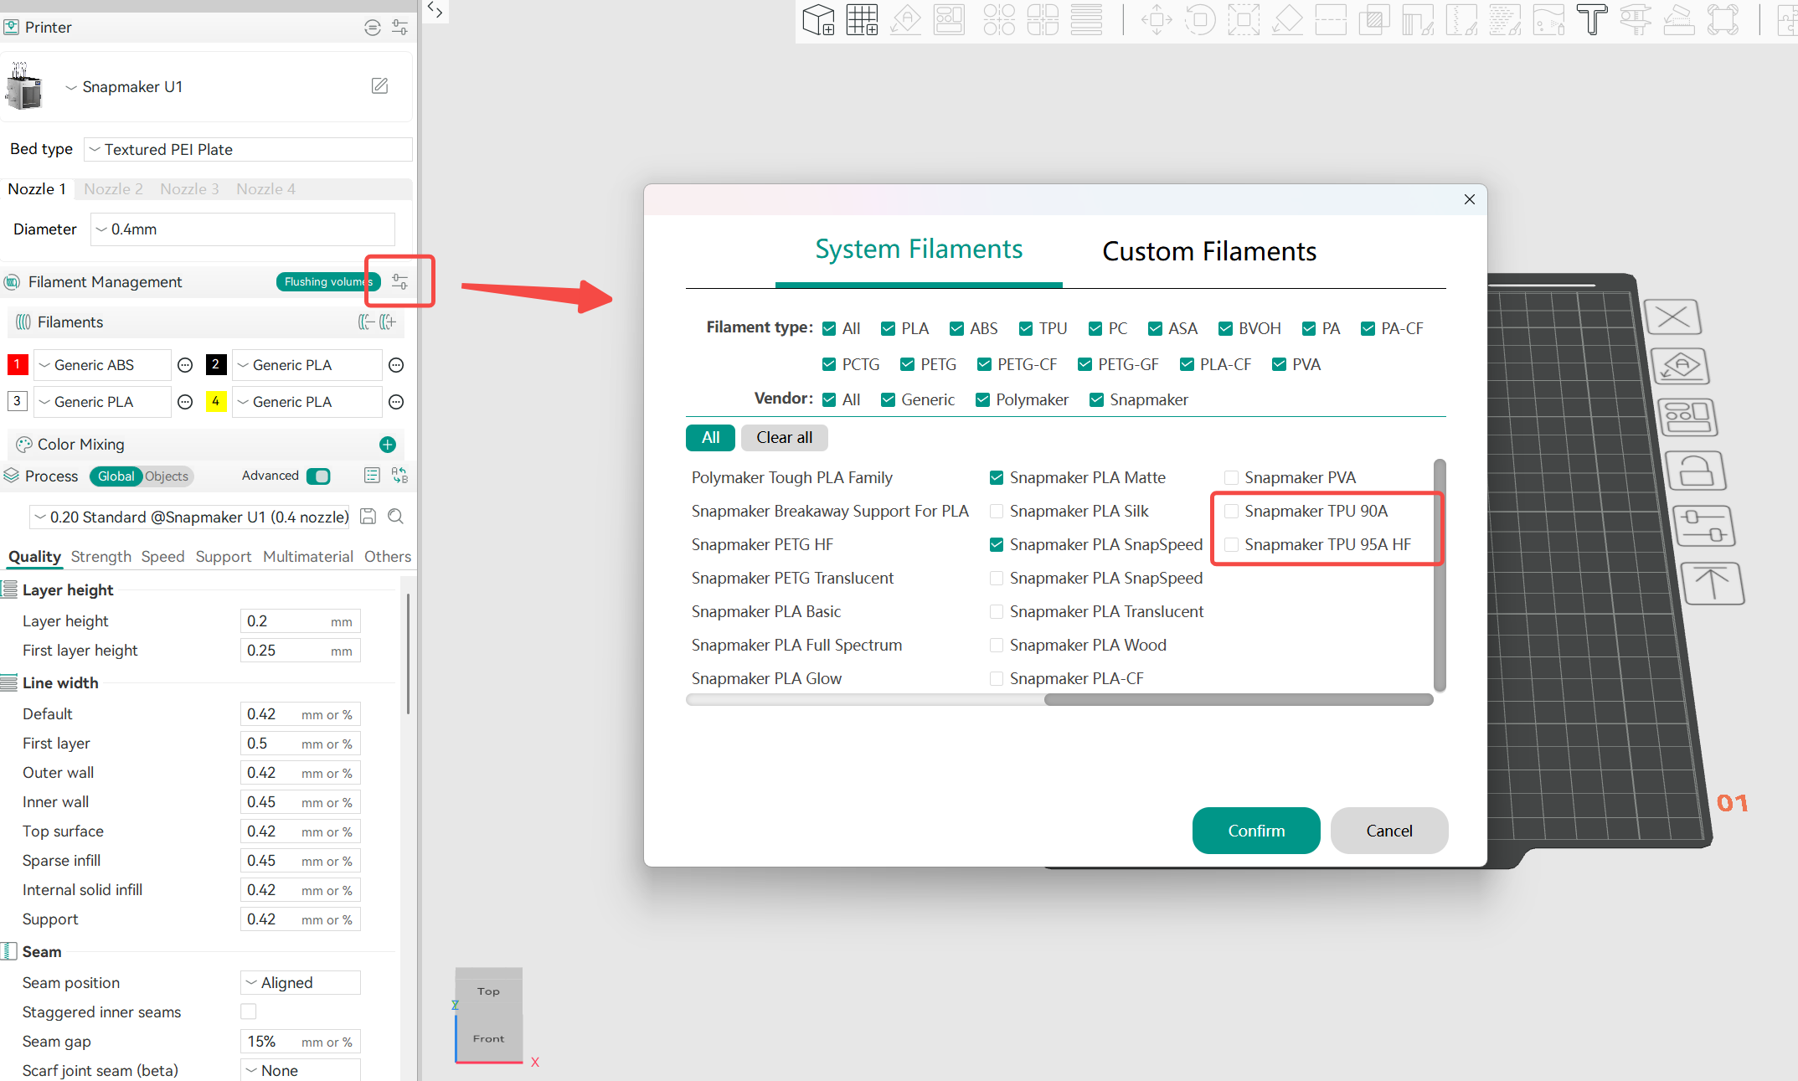The image size is (1798, 1081).
Task: Click the remove last filament icon
Action: click(366, 322)
